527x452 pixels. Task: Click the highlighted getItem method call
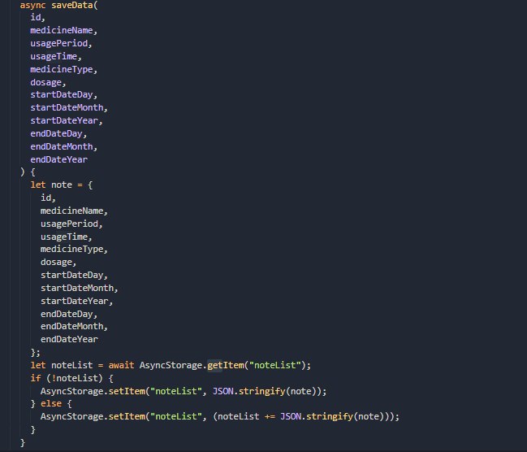pos(226,365)
